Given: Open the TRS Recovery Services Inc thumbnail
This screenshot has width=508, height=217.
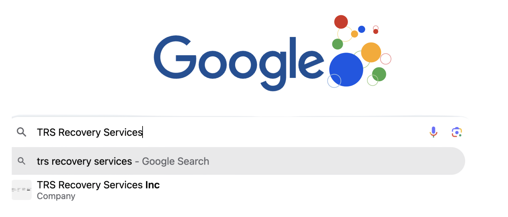Looking at the screenshot, I should pyautogui.click(x=22, y=190).
